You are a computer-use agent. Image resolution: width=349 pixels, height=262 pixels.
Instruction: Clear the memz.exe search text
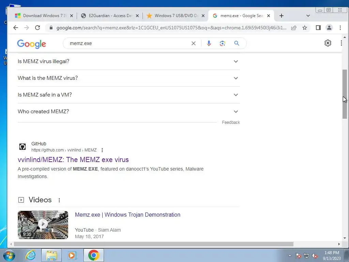pyautogui.click(x=194, y=43)
